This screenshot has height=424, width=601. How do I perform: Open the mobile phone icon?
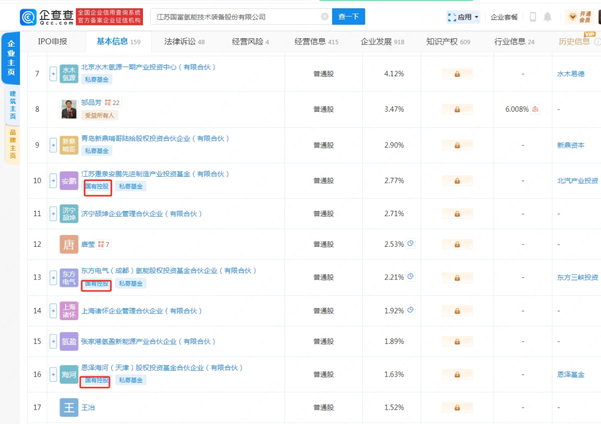click(533, 17)
